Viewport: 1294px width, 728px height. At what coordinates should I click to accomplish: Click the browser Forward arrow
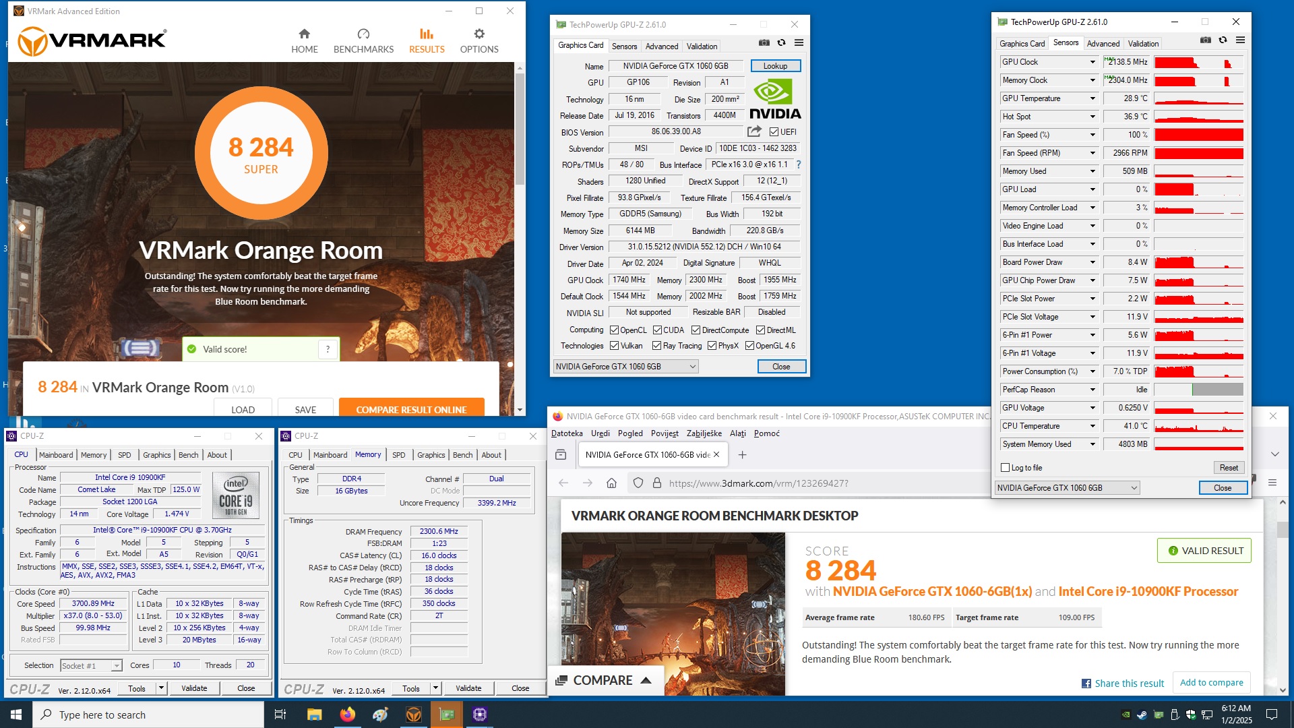pos(588,483)
